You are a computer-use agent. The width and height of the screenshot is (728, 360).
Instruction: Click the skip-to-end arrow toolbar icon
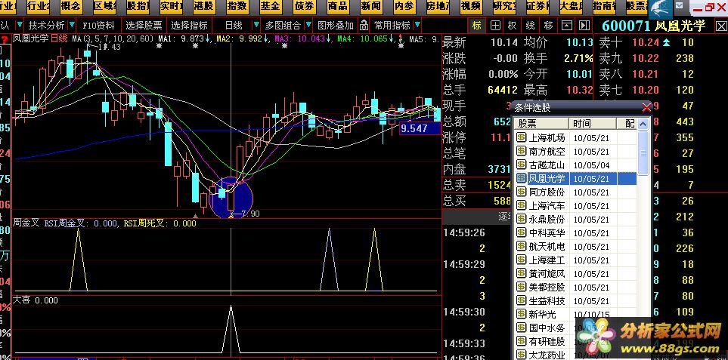pos(584,25)
